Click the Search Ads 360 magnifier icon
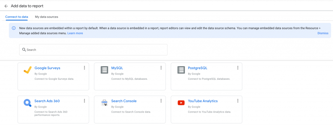Image resolution: width=333 pixels, height=126 pixels. click(x=28, y=103)
